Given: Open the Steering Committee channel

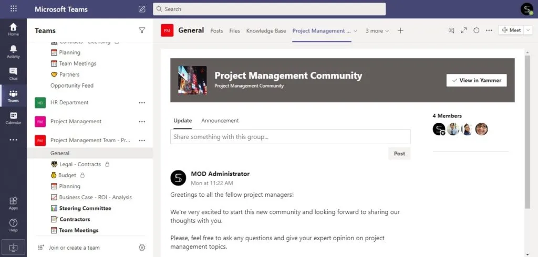Looking at the screenshot, I should [81, 208].
